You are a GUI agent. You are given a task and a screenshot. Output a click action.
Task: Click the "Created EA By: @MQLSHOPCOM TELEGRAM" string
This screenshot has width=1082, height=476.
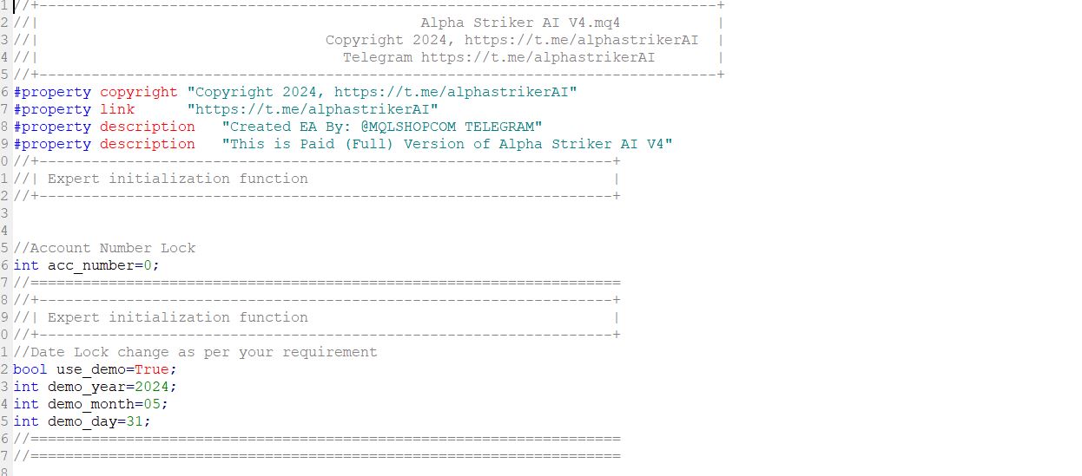pos(382,127)
